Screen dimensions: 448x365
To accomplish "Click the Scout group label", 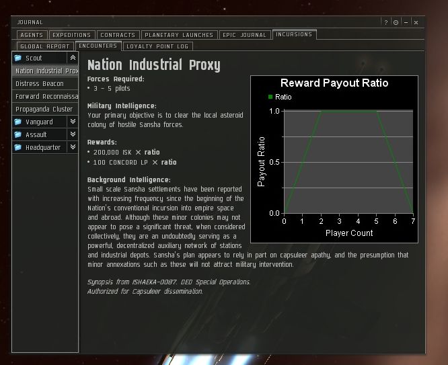I will coord(34,58).
